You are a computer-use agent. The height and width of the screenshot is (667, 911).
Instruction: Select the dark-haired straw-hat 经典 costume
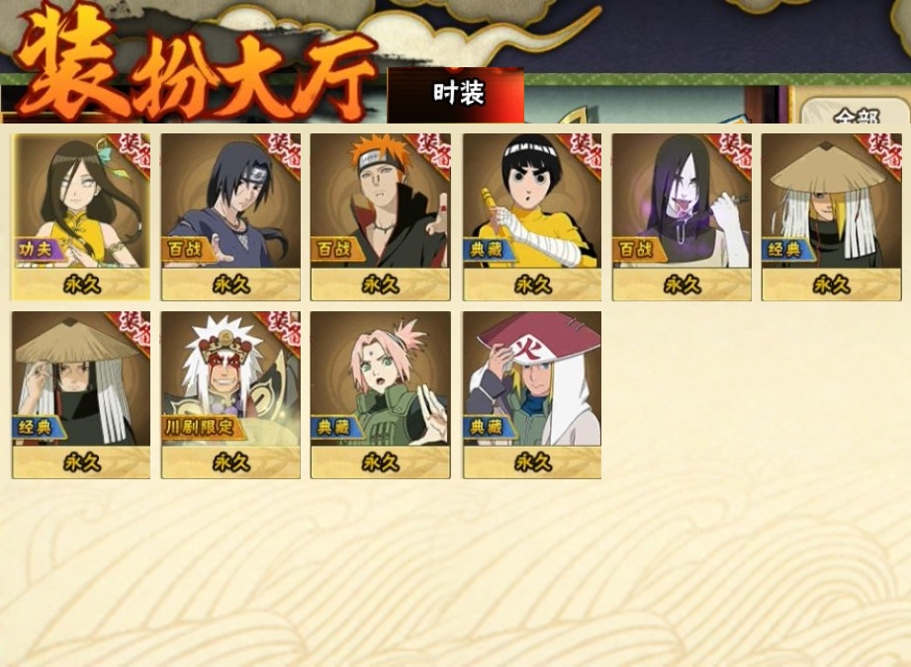pos(81,394)
